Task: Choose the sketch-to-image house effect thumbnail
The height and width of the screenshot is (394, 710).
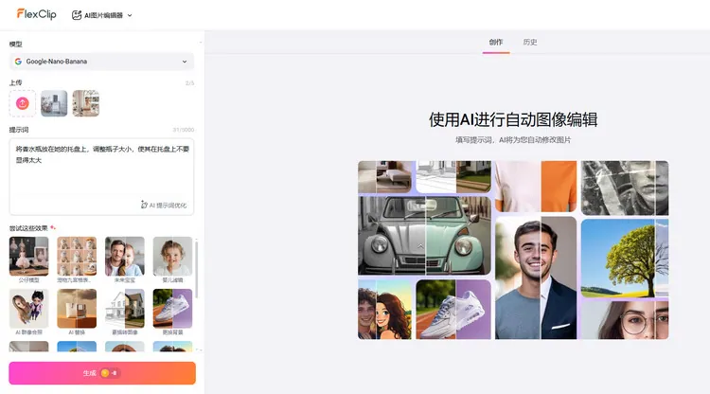Action: (125, 309)
